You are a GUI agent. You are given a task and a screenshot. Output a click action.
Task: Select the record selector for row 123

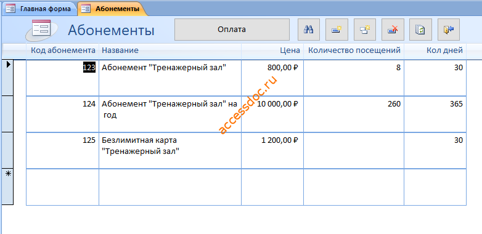click(x=7, y=78)
